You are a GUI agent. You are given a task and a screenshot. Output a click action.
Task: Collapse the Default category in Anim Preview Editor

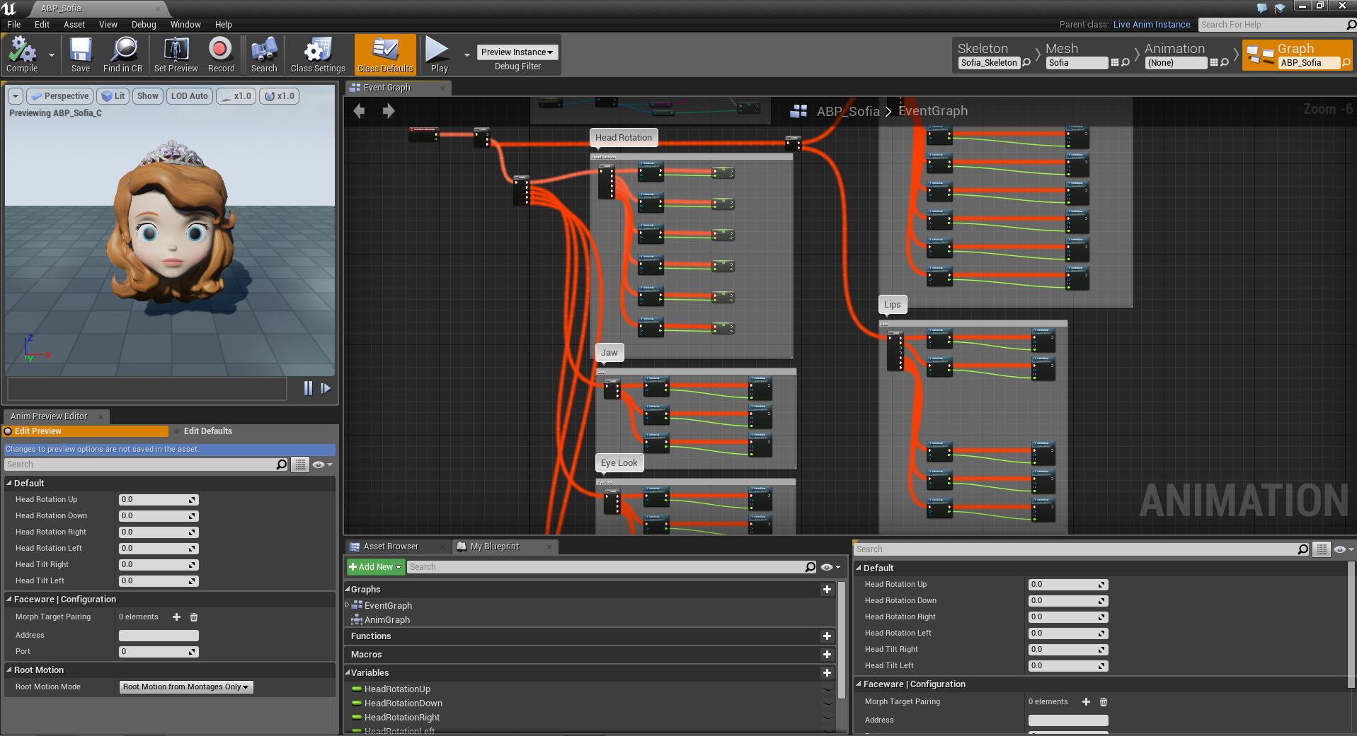tap(9, 483)
